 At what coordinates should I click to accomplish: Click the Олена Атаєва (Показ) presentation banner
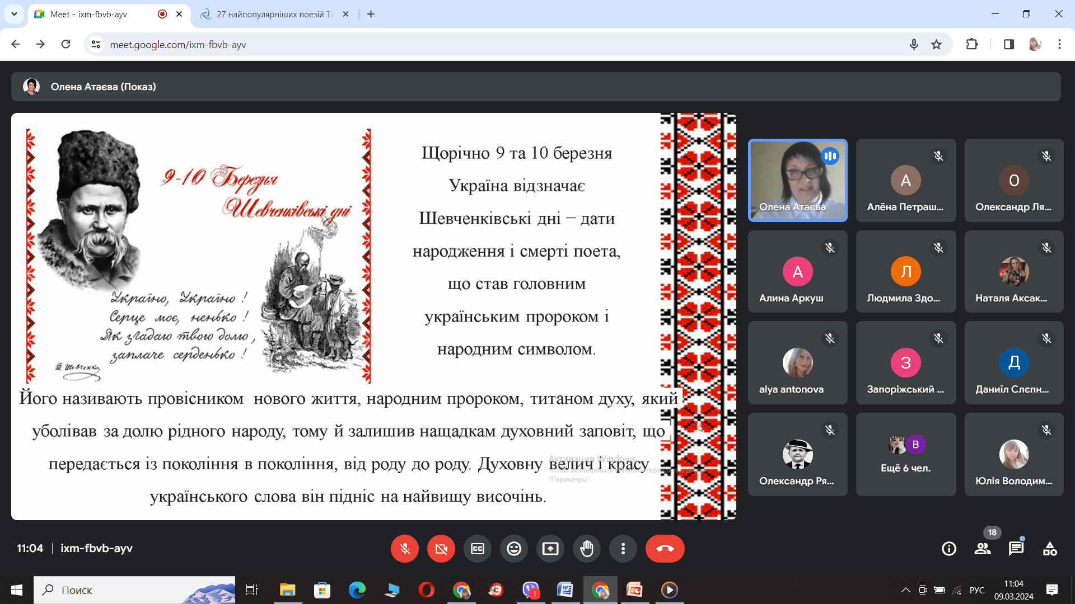536,87
